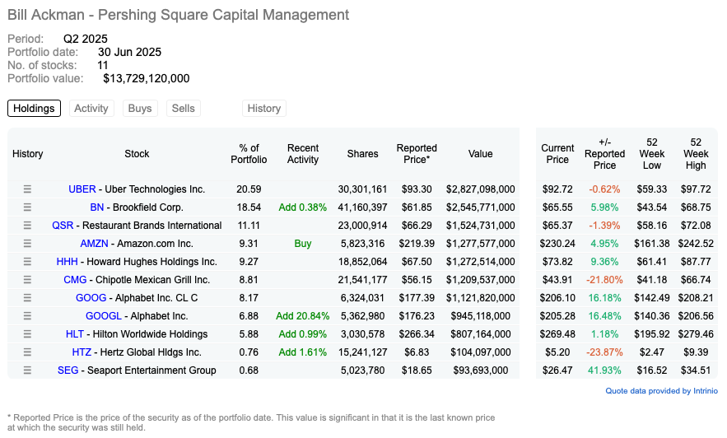The image size is (727, 438).
Task: Click reported price '$266.34' for Hilton
Action: click(x=417, y=333)
